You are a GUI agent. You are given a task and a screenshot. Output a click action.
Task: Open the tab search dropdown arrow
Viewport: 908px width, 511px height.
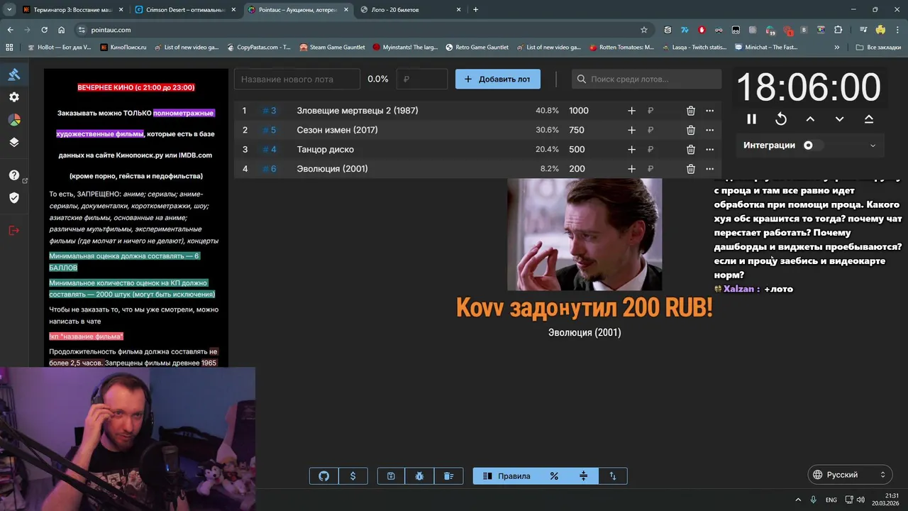point(9,10)
